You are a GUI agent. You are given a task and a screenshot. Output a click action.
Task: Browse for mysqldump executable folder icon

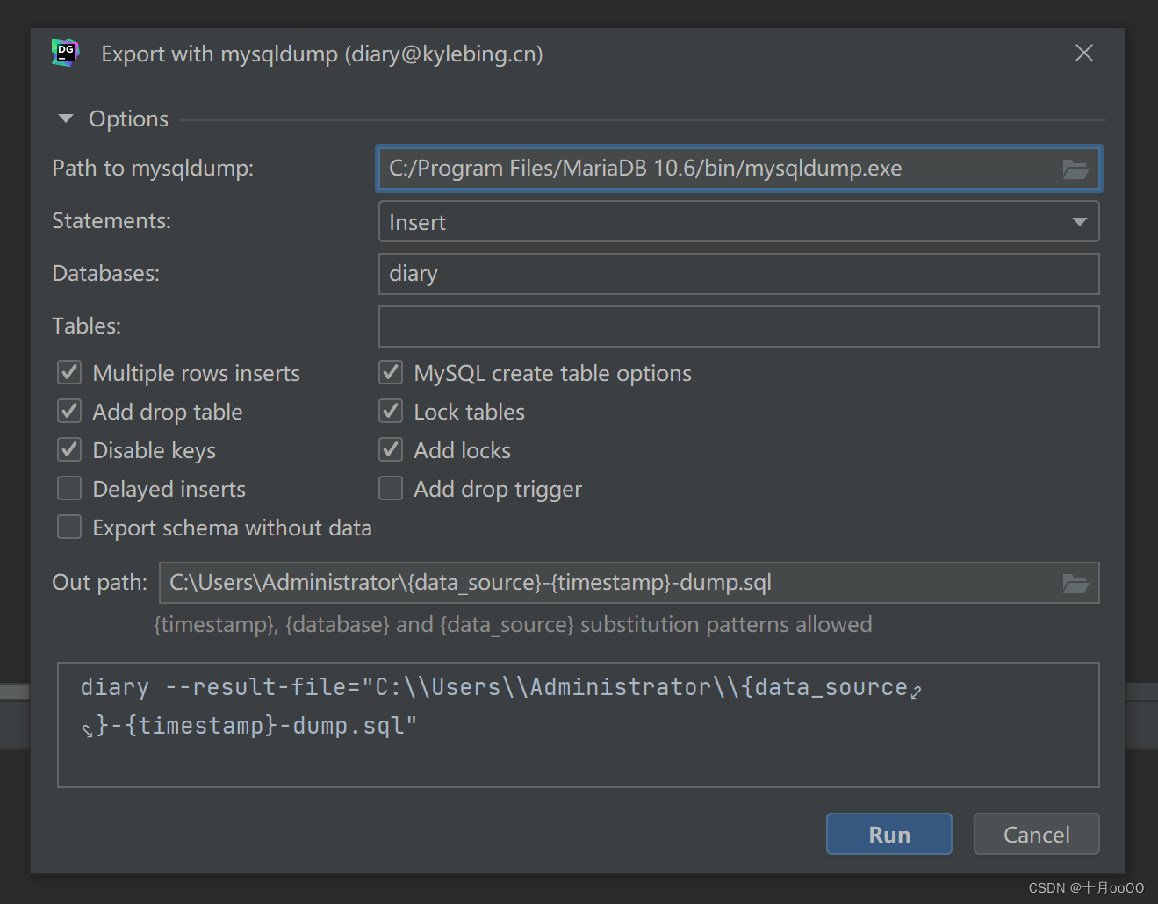[x=1075, y=169]
